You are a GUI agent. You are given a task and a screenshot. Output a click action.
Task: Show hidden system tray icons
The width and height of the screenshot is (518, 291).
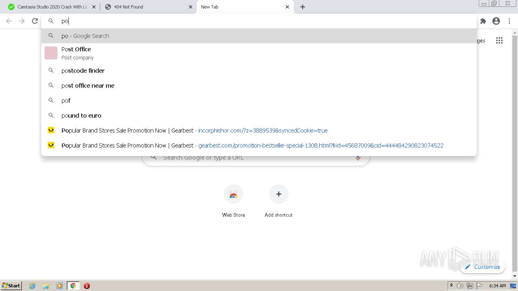tap(451, 286)
